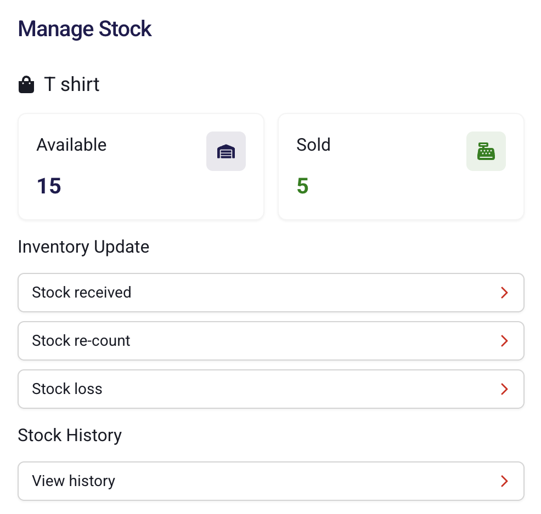Click the shopping bag icon beside T shirt

(26, 85)
